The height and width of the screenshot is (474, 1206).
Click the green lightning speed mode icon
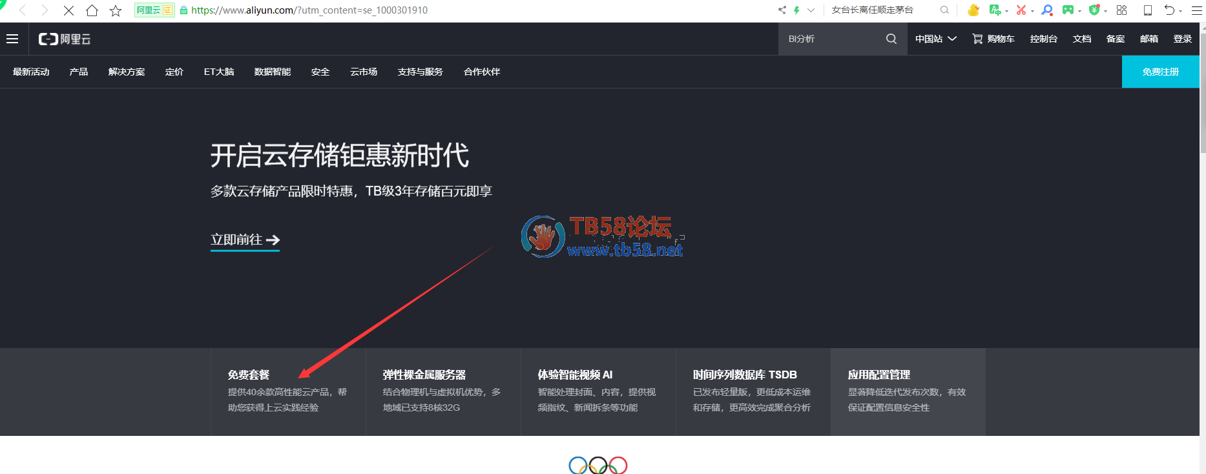tap(796, 10)
